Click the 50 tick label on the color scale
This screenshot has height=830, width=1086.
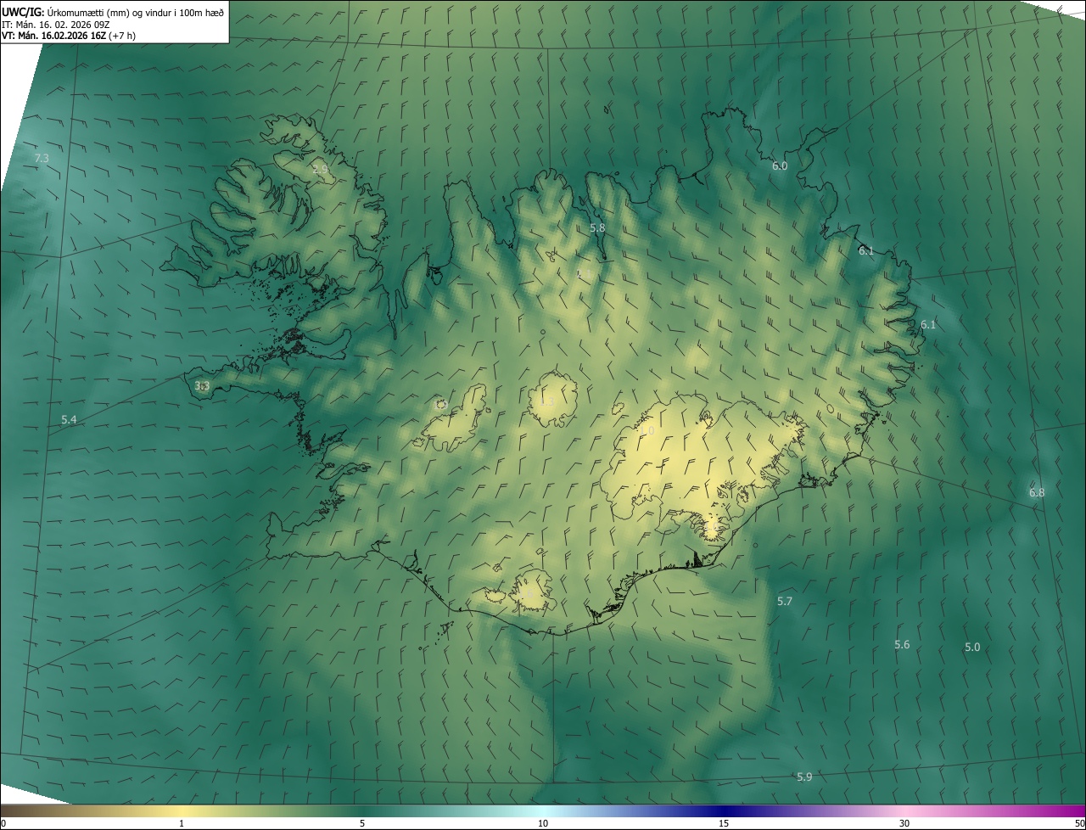click(x=1079, y=824)
